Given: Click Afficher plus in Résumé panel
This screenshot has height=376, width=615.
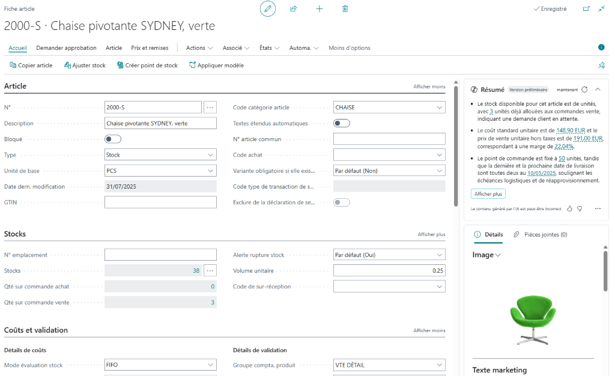Looking at the screenshot, I should click(x=488, y=194).
